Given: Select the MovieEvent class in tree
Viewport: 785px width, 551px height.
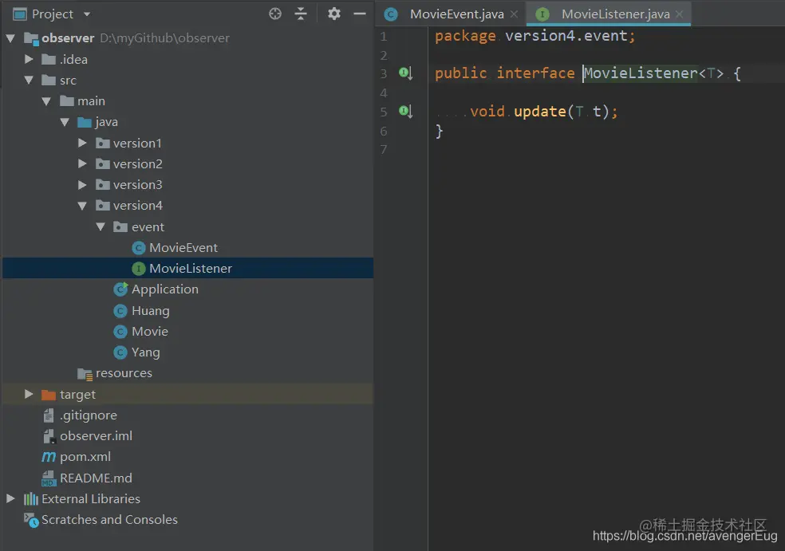Looking at the screenshot, I should pyautogui.click(x=183, y=248).
